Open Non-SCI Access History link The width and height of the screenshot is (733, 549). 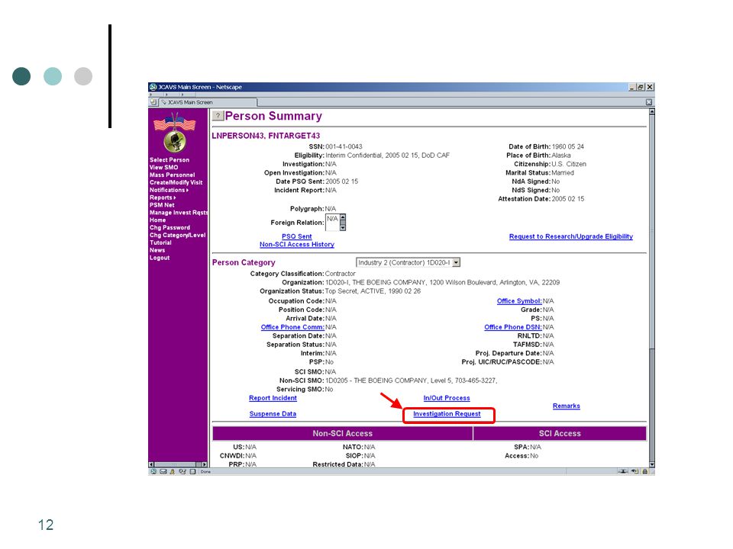coord(297,244)
